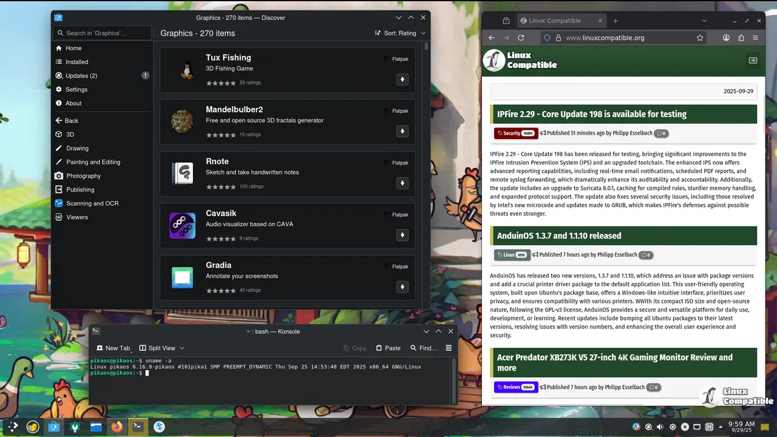Select Painting and Editing category
Viewport: 777px width, 437px height.
(93, 162)
